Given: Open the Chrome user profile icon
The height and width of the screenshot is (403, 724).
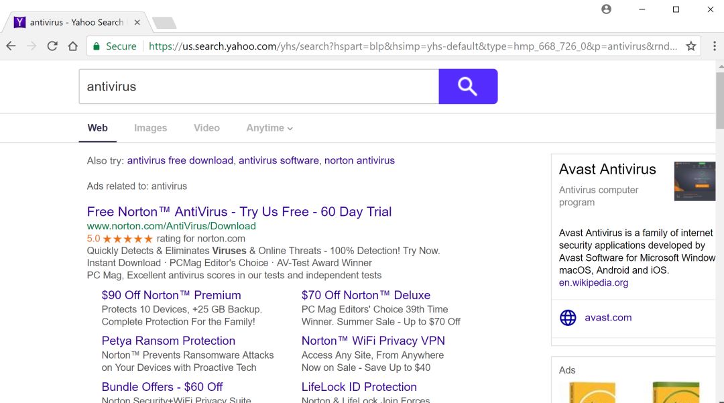Looking at the screenshot, I should [x=606, y=9].
